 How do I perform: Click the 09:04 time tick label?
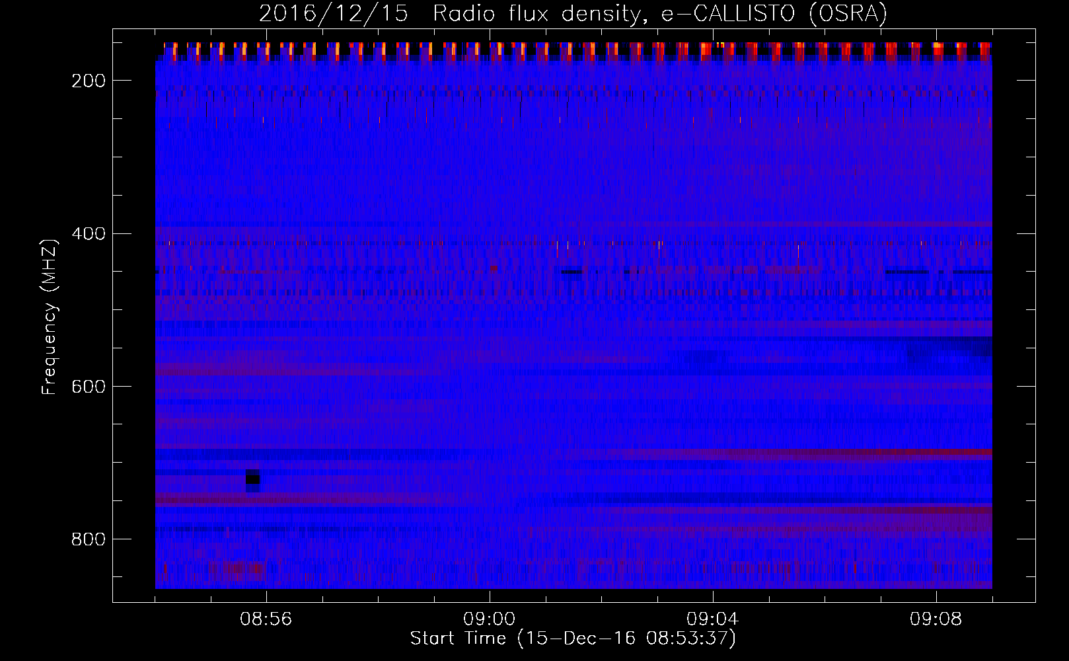[712, 619]
